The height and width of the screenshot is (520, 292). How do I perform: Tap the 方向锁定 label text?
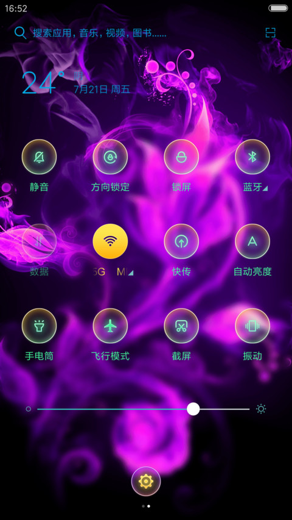pos(110,187)
